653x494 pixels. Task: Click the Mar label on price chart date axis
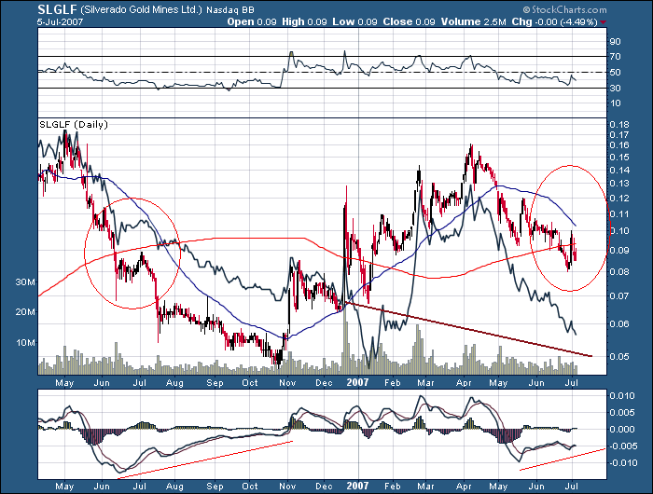(x=425, y=383)
